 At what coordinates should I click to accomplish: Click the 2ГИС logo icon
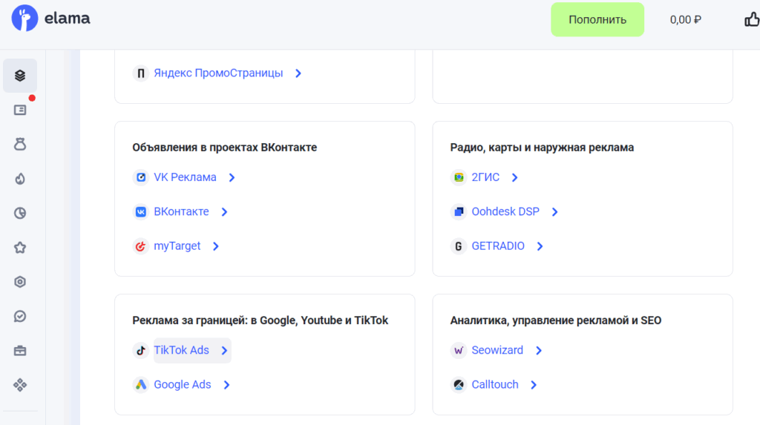pos(459,177)
